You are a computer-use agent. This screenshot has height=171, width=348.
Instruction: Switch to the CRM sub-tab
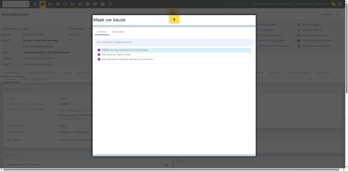pos(24,79)
